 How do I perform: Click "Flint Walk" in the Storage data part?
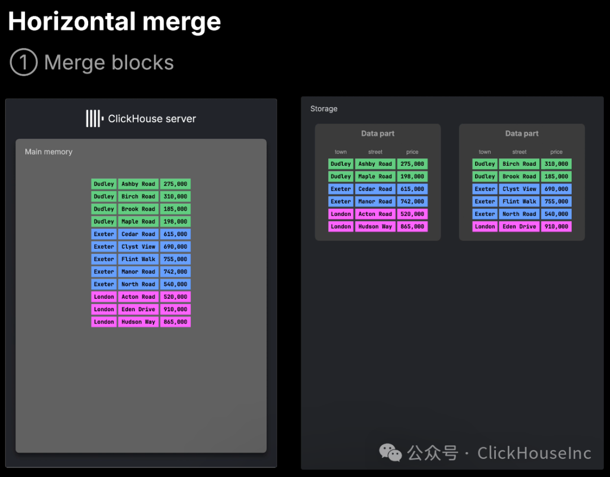click(520, 202)
